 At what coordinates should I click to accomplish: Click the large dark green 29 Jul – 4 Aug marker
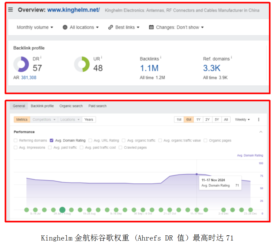coord(62,210)
